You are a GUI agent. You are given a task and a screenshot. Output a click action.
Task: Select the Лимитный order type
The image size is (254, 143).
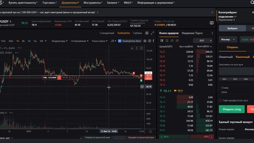pyautogui.click(x=226, y=57)
